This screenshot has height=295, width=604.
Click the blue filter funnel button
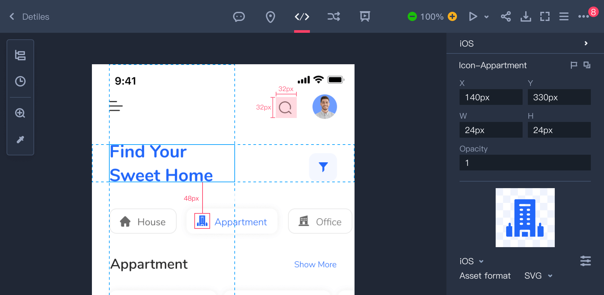(323, 167)
